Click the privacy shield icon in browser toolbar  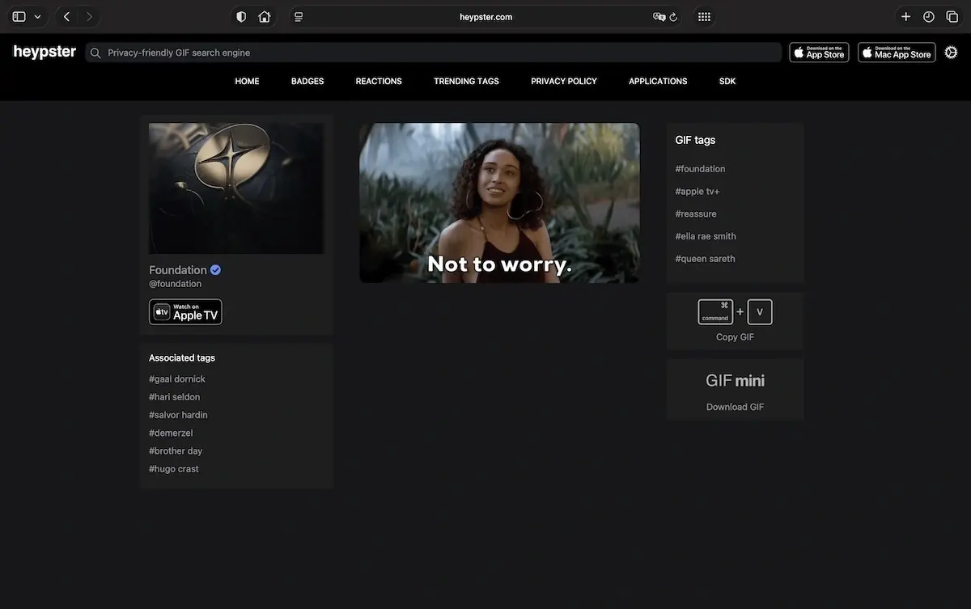[240, 15]
